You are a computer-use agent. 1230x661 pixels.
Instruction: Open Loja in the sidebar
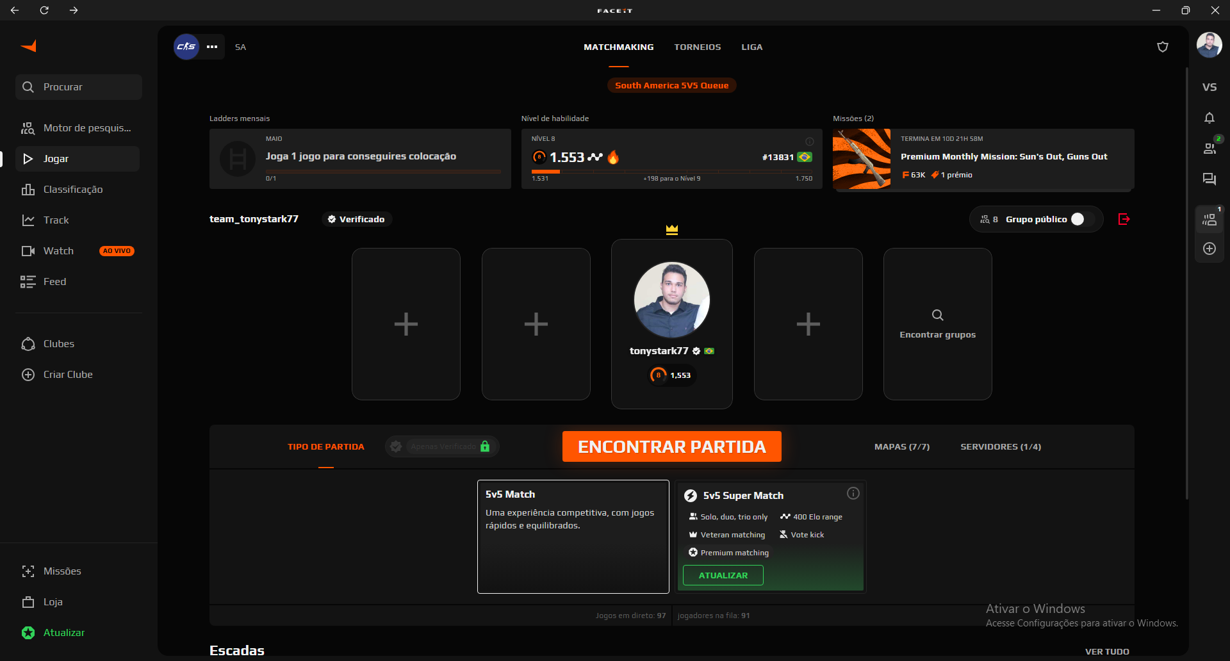(78, 602)
